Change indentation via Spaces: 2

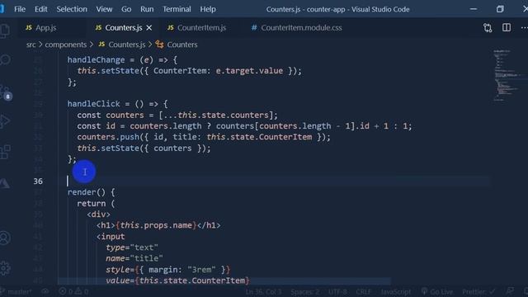coord(304,291)
